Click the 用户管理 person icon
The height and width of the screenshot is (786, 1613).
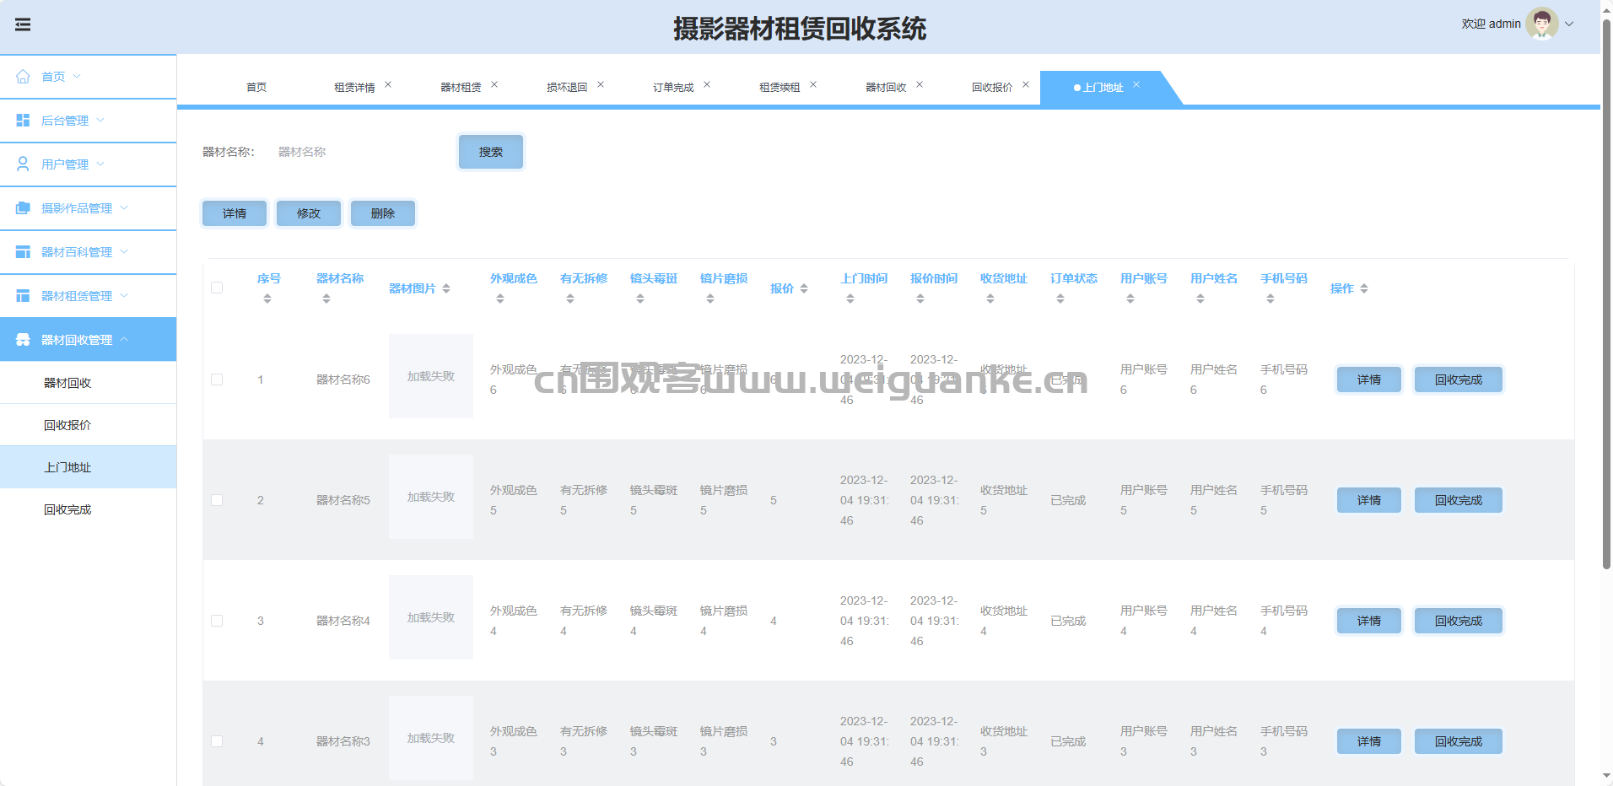pos(23,164)
